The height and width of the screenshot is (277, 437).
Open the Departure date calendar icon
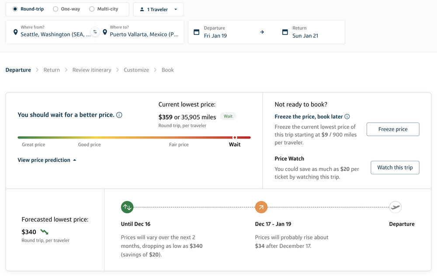196,32
